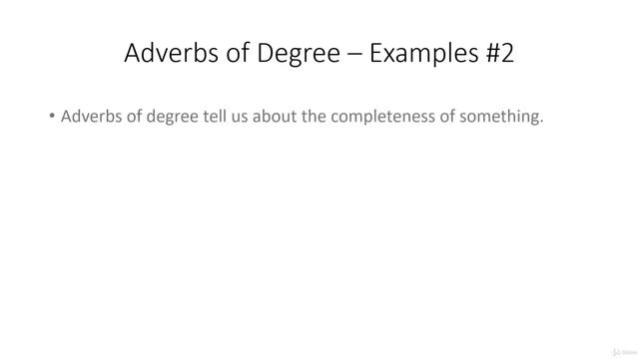
Task: Click the word "of" in the title
Action: (238, 53)
